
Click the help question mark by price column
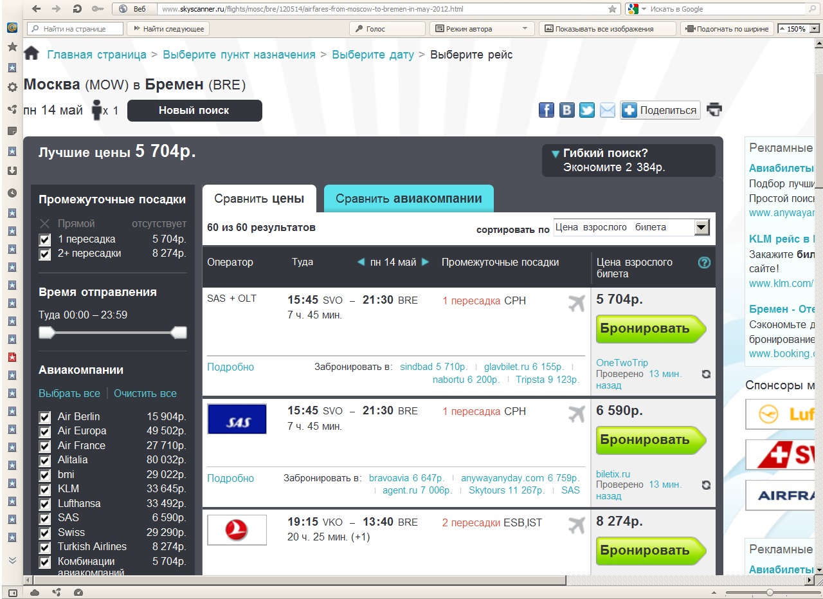point(704,263)
